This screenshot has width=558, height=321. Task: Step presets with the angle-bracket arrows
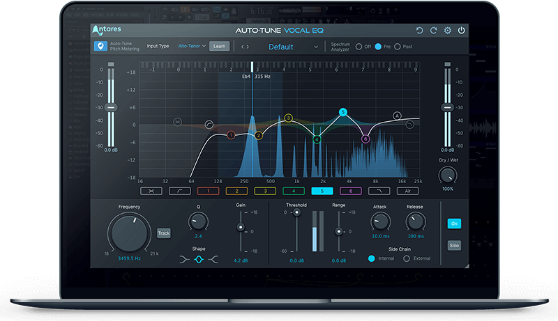pyautogui.click(x=245, y=47)
